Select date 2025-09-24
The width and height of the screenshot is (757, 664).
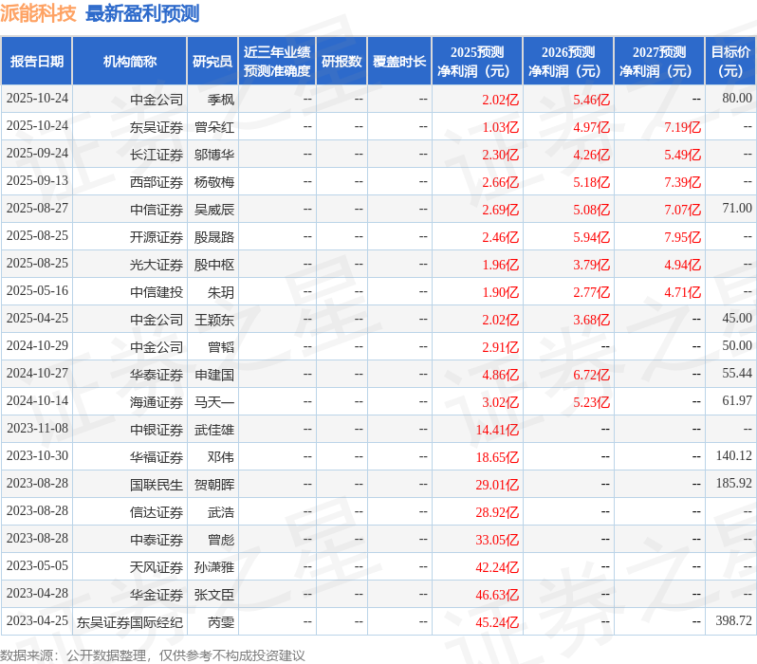[x=37, y=153]
